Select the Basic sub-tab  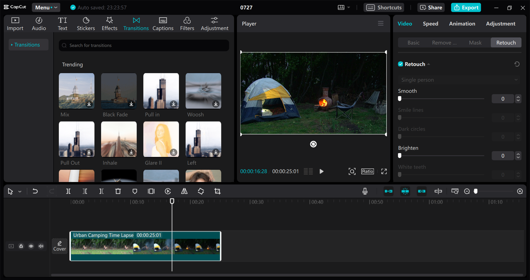tap(413, 43)
